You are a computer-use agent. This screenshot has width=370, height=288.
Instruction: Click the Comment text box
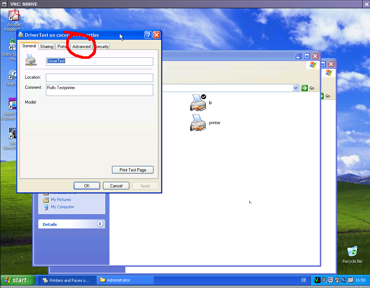[99, 90]
